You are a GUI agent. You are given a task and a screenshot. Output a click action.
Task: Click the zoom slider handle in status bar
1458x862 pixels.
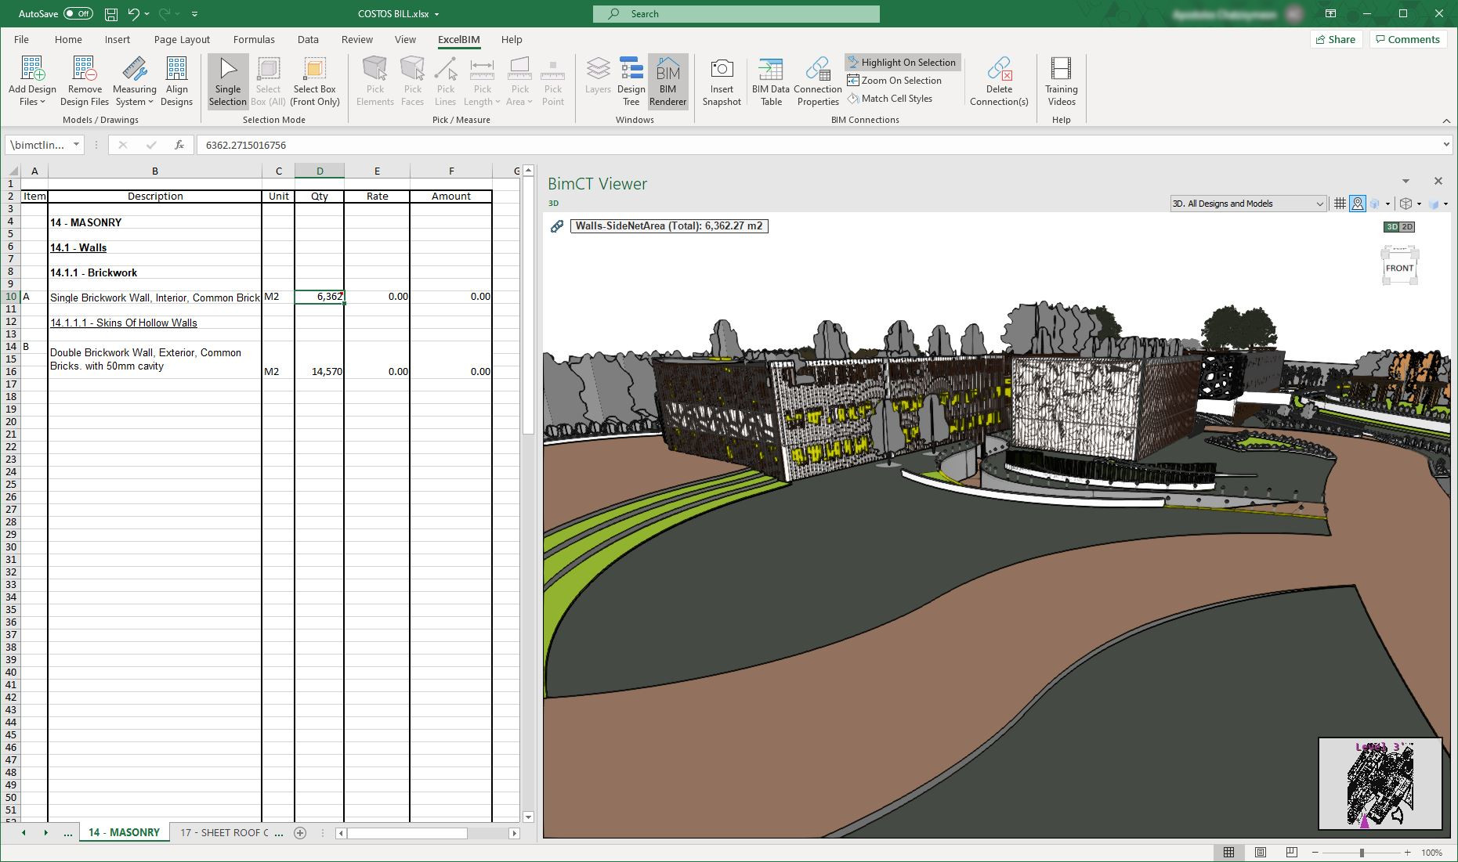pyautogui.click(x=1362, y=853)
